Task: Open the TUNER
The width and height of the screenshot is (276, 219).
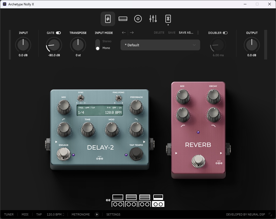Action: click(9, 214)
